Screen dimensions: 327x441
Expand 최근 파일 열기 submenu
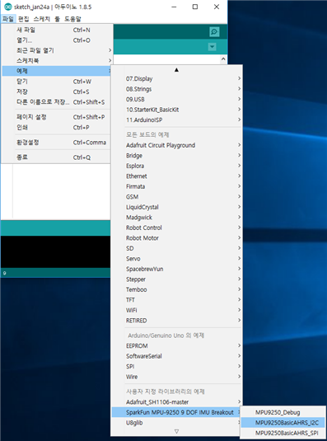tap(57, 50)
